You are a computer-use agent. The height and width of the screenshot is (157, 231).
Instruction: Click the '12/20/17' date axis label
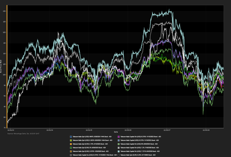tap(167, 130)
